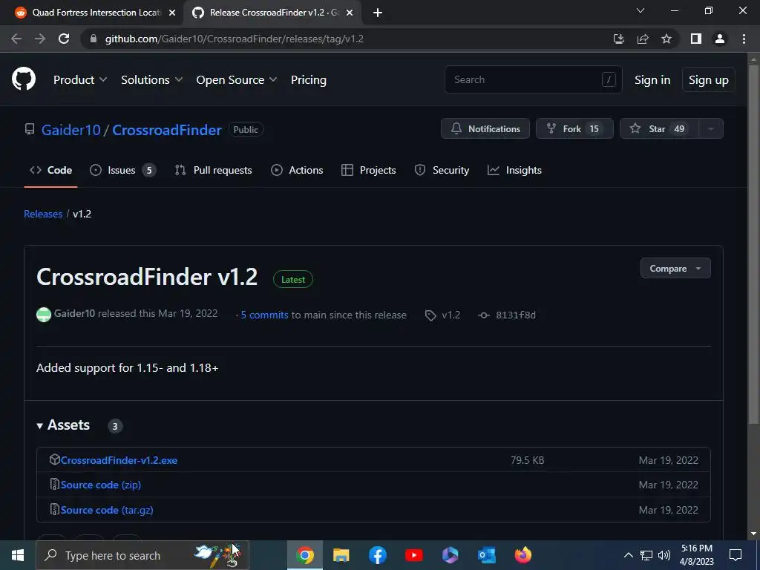Open the Actions tab
The width and height of the screenshot is (760, 570).
(297, 170)
